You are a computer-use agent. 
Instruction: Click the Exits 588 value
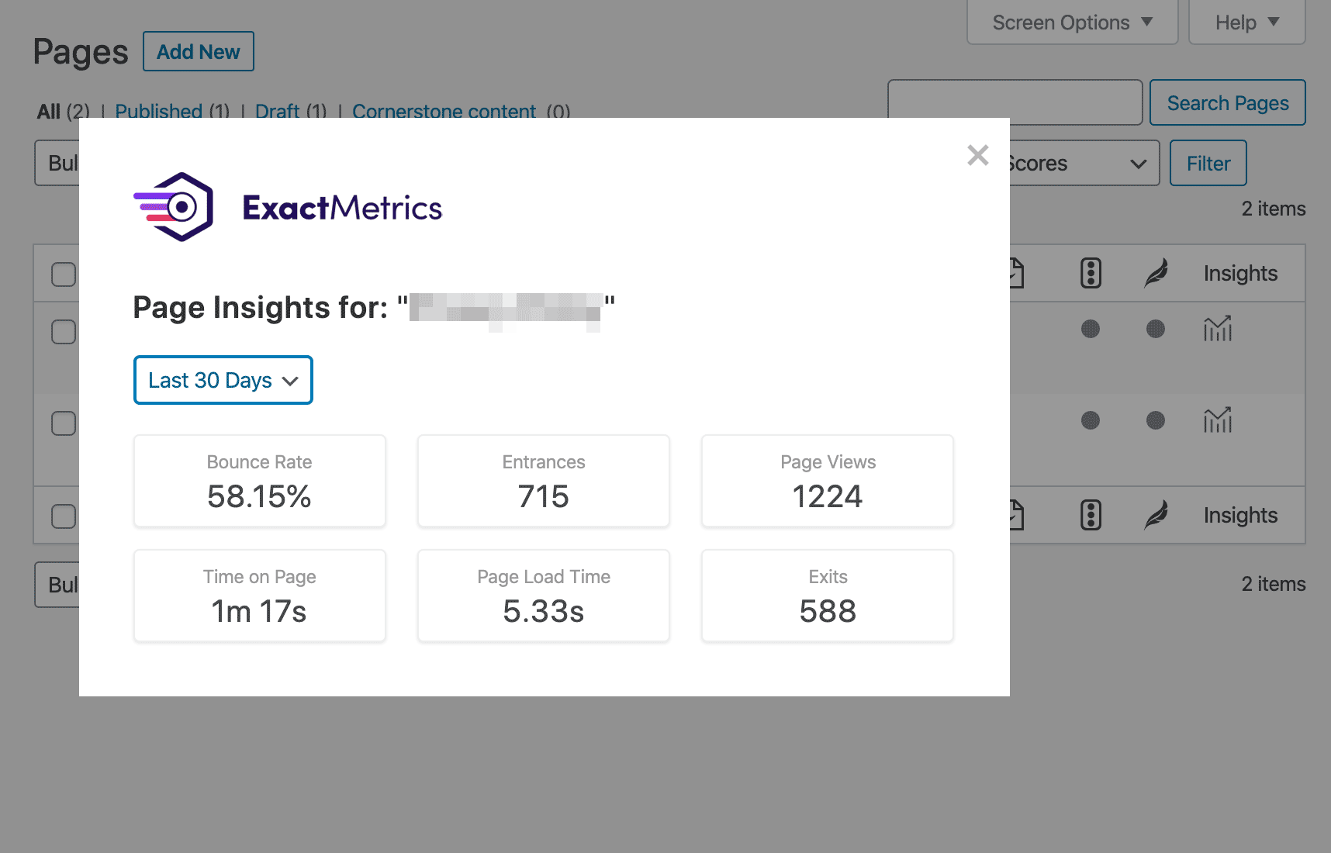pos(828,611)
